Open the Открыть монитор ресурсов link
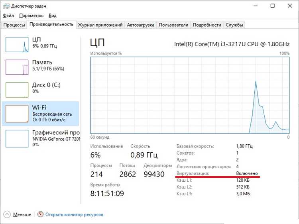Viewport: 299px width, 224px height. click(74, 214)
